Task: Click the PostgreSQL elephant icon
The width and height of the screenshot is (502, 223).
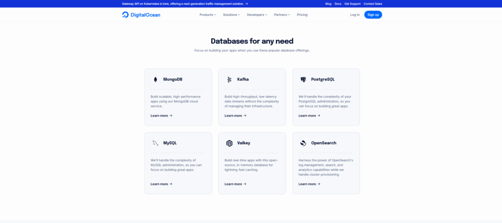Action: tap(303, 80)
